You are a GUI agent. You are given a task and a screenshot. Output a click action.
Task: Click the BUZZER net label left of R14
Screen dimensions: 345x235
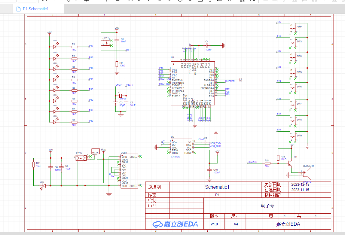(252, 162)
